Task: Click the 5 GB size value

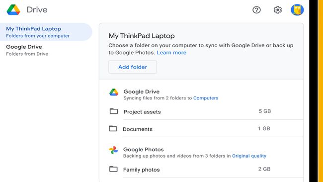Action: [x=265, y=111]
